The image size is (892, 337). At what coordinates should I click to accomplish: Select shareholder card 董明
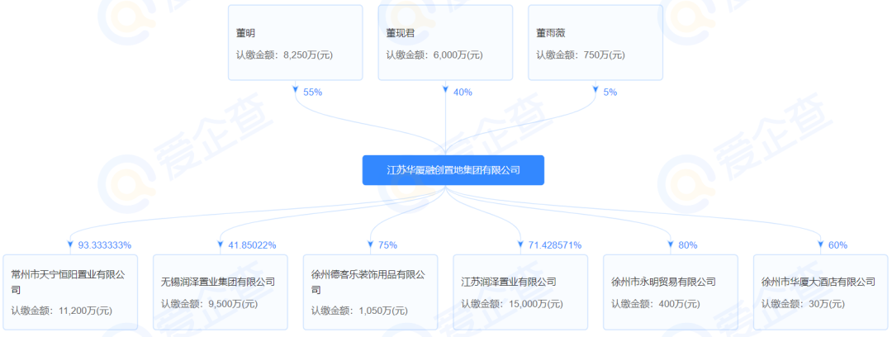point(295,43)
